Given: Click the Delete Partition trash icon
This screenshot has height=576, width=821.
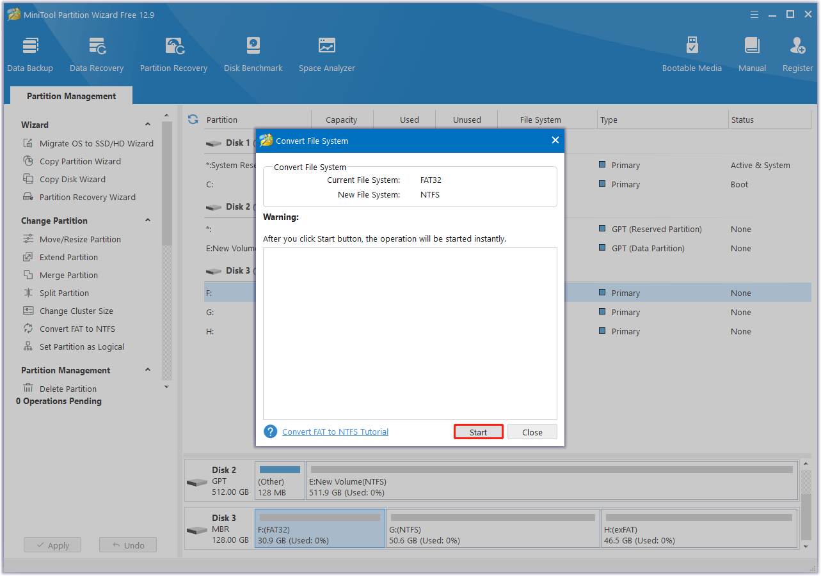Looking at the screenshot, I should pyautogui.click(x=28, y=389).
